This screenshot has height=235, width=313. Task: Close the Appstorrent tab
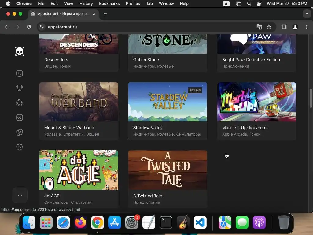pyautogui.click(x=94, y=14)
